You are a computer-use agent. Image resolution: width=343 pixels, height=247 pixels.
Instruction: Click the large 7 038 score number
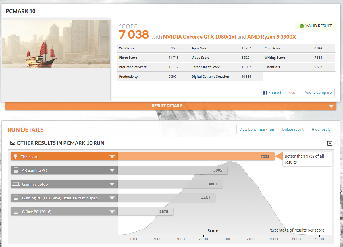tap(134, 34)
